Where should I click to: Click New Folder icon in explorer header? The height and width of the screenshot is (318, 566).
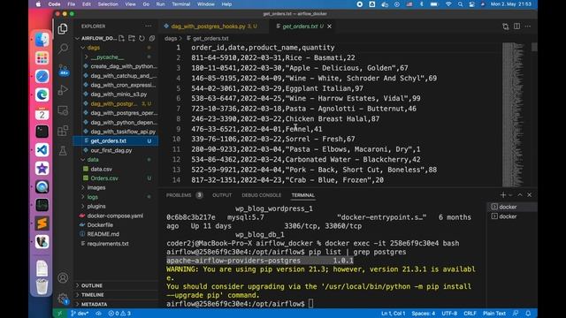click(x=132, y=38)
